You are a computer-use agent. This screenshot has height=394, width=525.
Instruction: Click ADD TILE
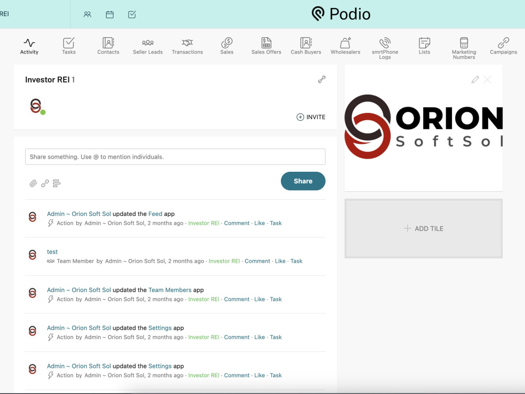[424, 229]
